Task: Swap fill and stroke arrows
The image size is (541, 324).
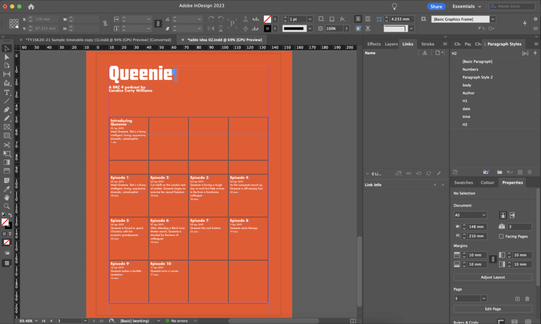Action: [x=11, y=215]
